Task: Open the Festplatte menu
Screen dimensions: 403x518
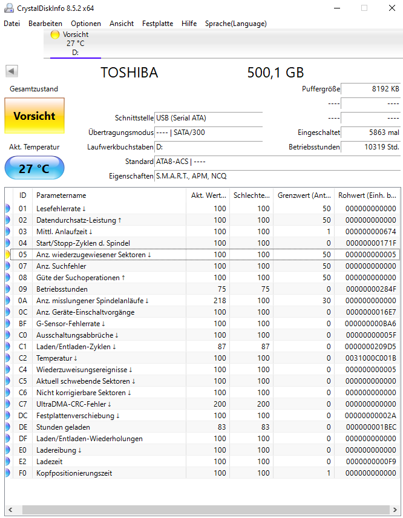Action: coord(157,24)
